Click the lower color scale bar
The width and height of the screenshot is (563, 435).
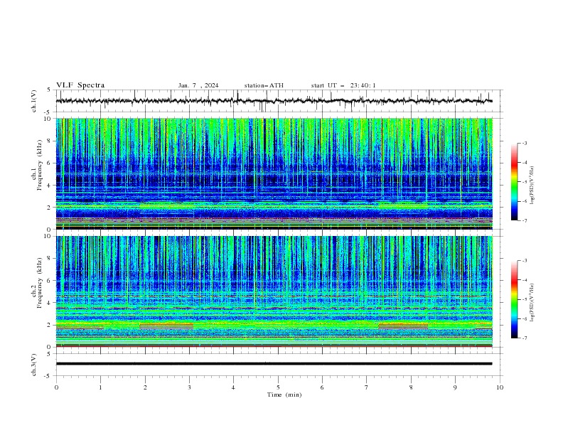(x=514, y=299)
